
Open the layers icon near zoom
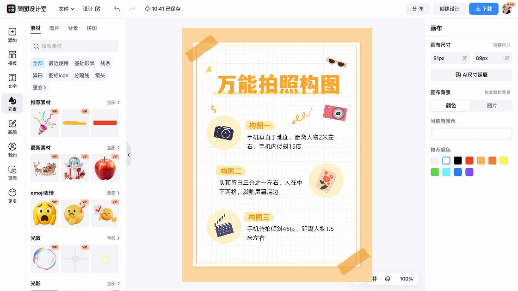pyautogui.click(x=388, y=279)
